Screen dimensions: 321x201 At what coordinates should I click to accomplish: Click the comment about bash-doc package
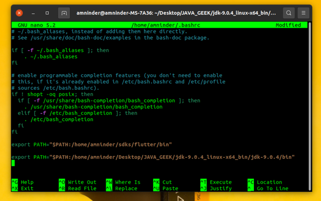pos(110,37)
